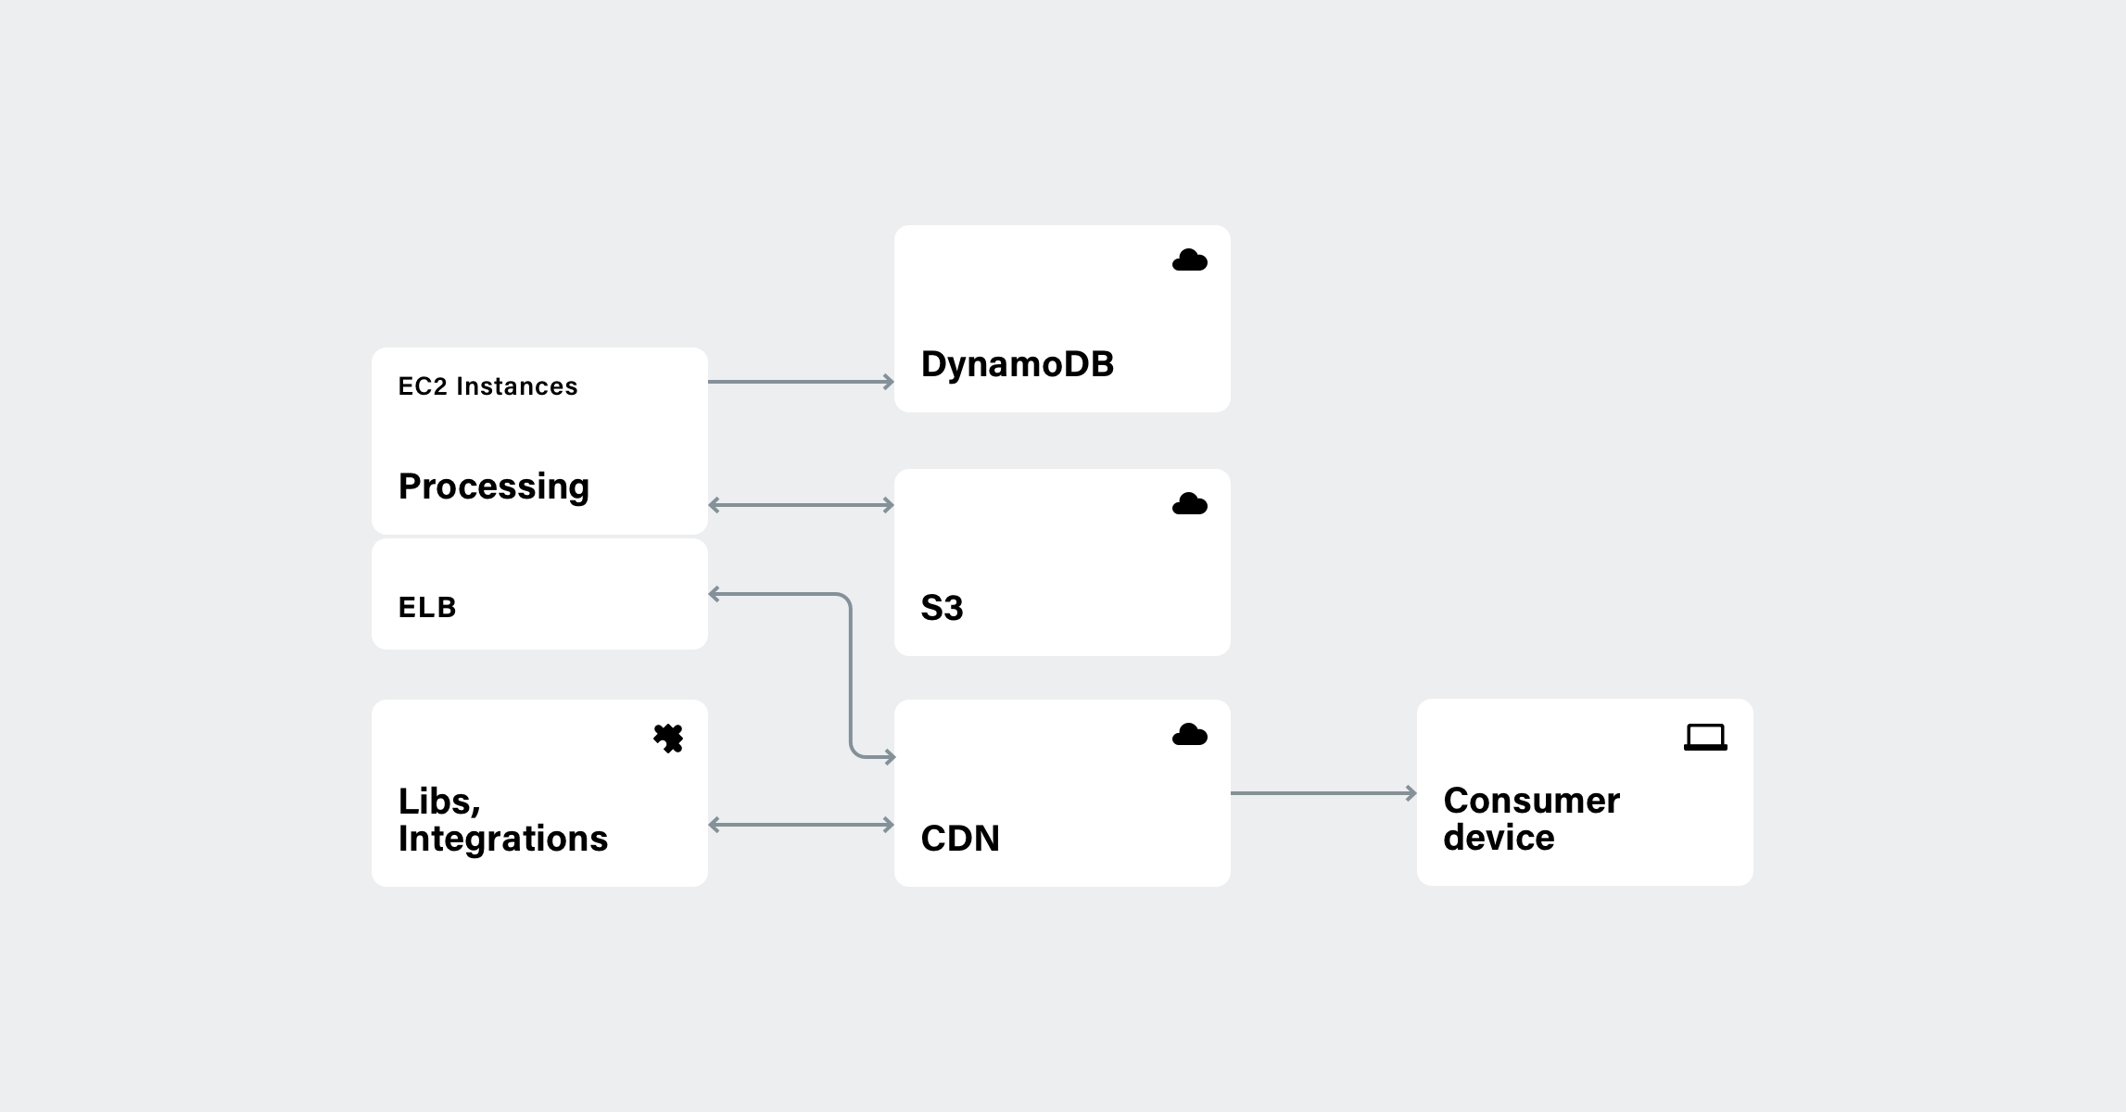Click the Consumer device laptop icon
The height and width of the screenshot is (1112, 2126).
1704,734
